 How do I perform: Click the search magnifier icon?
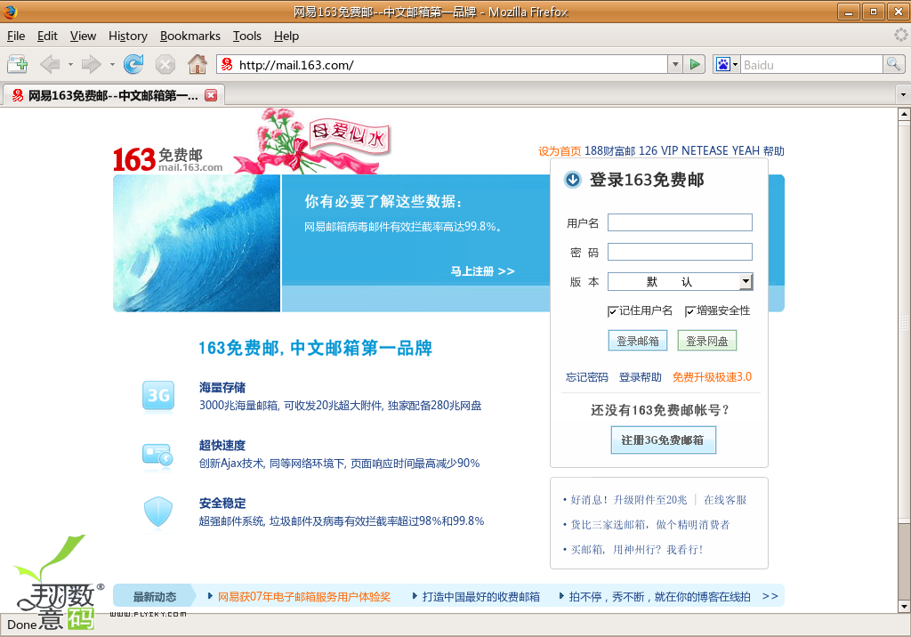[893, 65]
